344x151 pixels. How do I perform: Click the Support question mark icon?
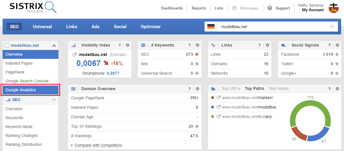[x=270, y=8]
